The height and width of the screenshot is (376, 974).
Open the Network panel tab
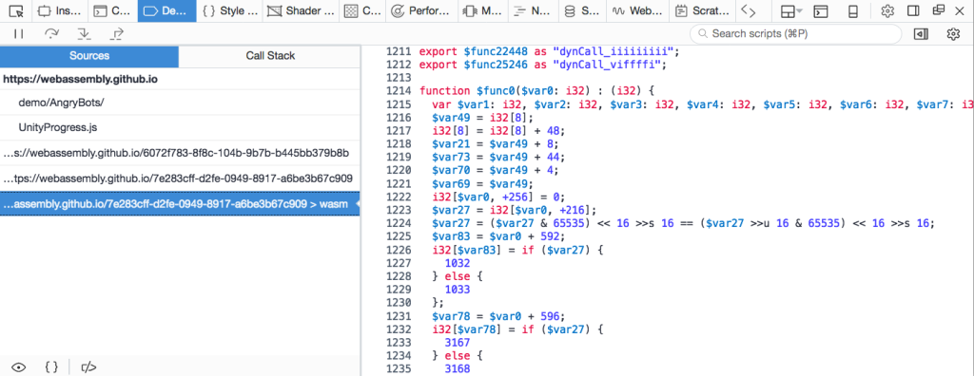click(x=532, y=10)
